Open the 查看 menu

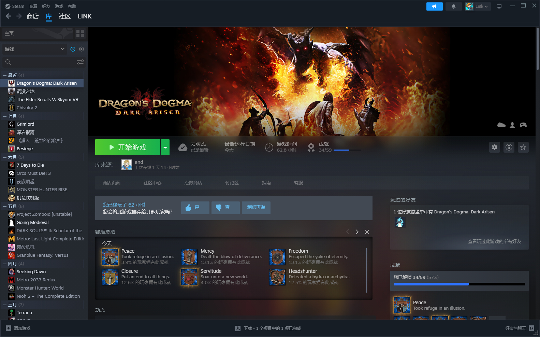(x=33, y=6)
